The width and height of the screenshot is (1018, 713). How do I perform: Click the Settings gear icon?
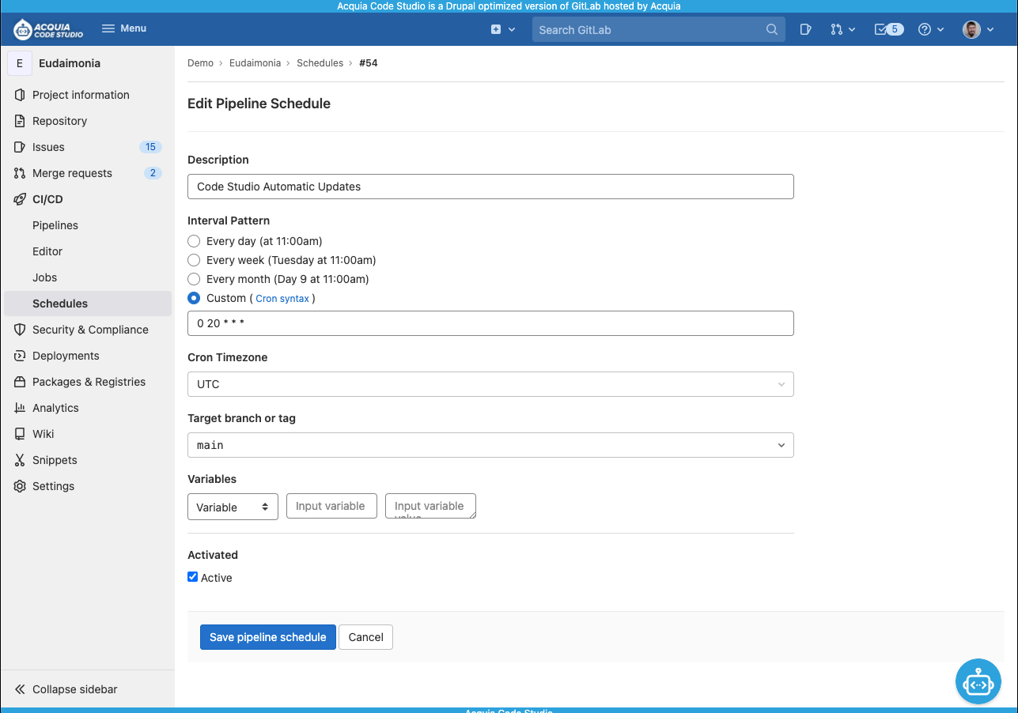click(x=20, y=486)
